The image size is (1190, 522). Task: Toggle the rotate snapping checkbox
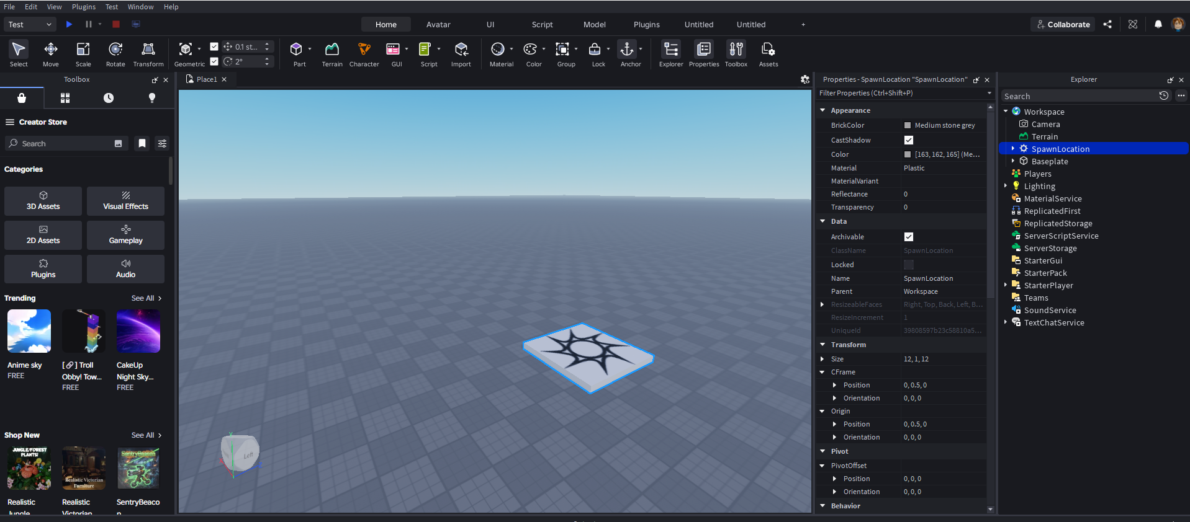click(214, 61)
